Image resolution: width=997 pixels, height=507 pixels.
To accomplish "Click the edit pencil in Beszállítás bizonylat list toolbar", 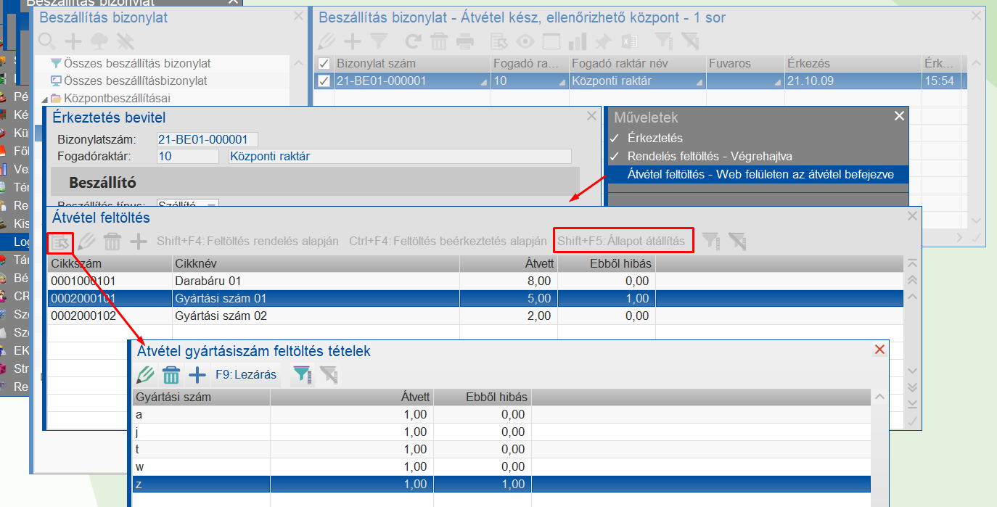I will (x=327, y=41).
